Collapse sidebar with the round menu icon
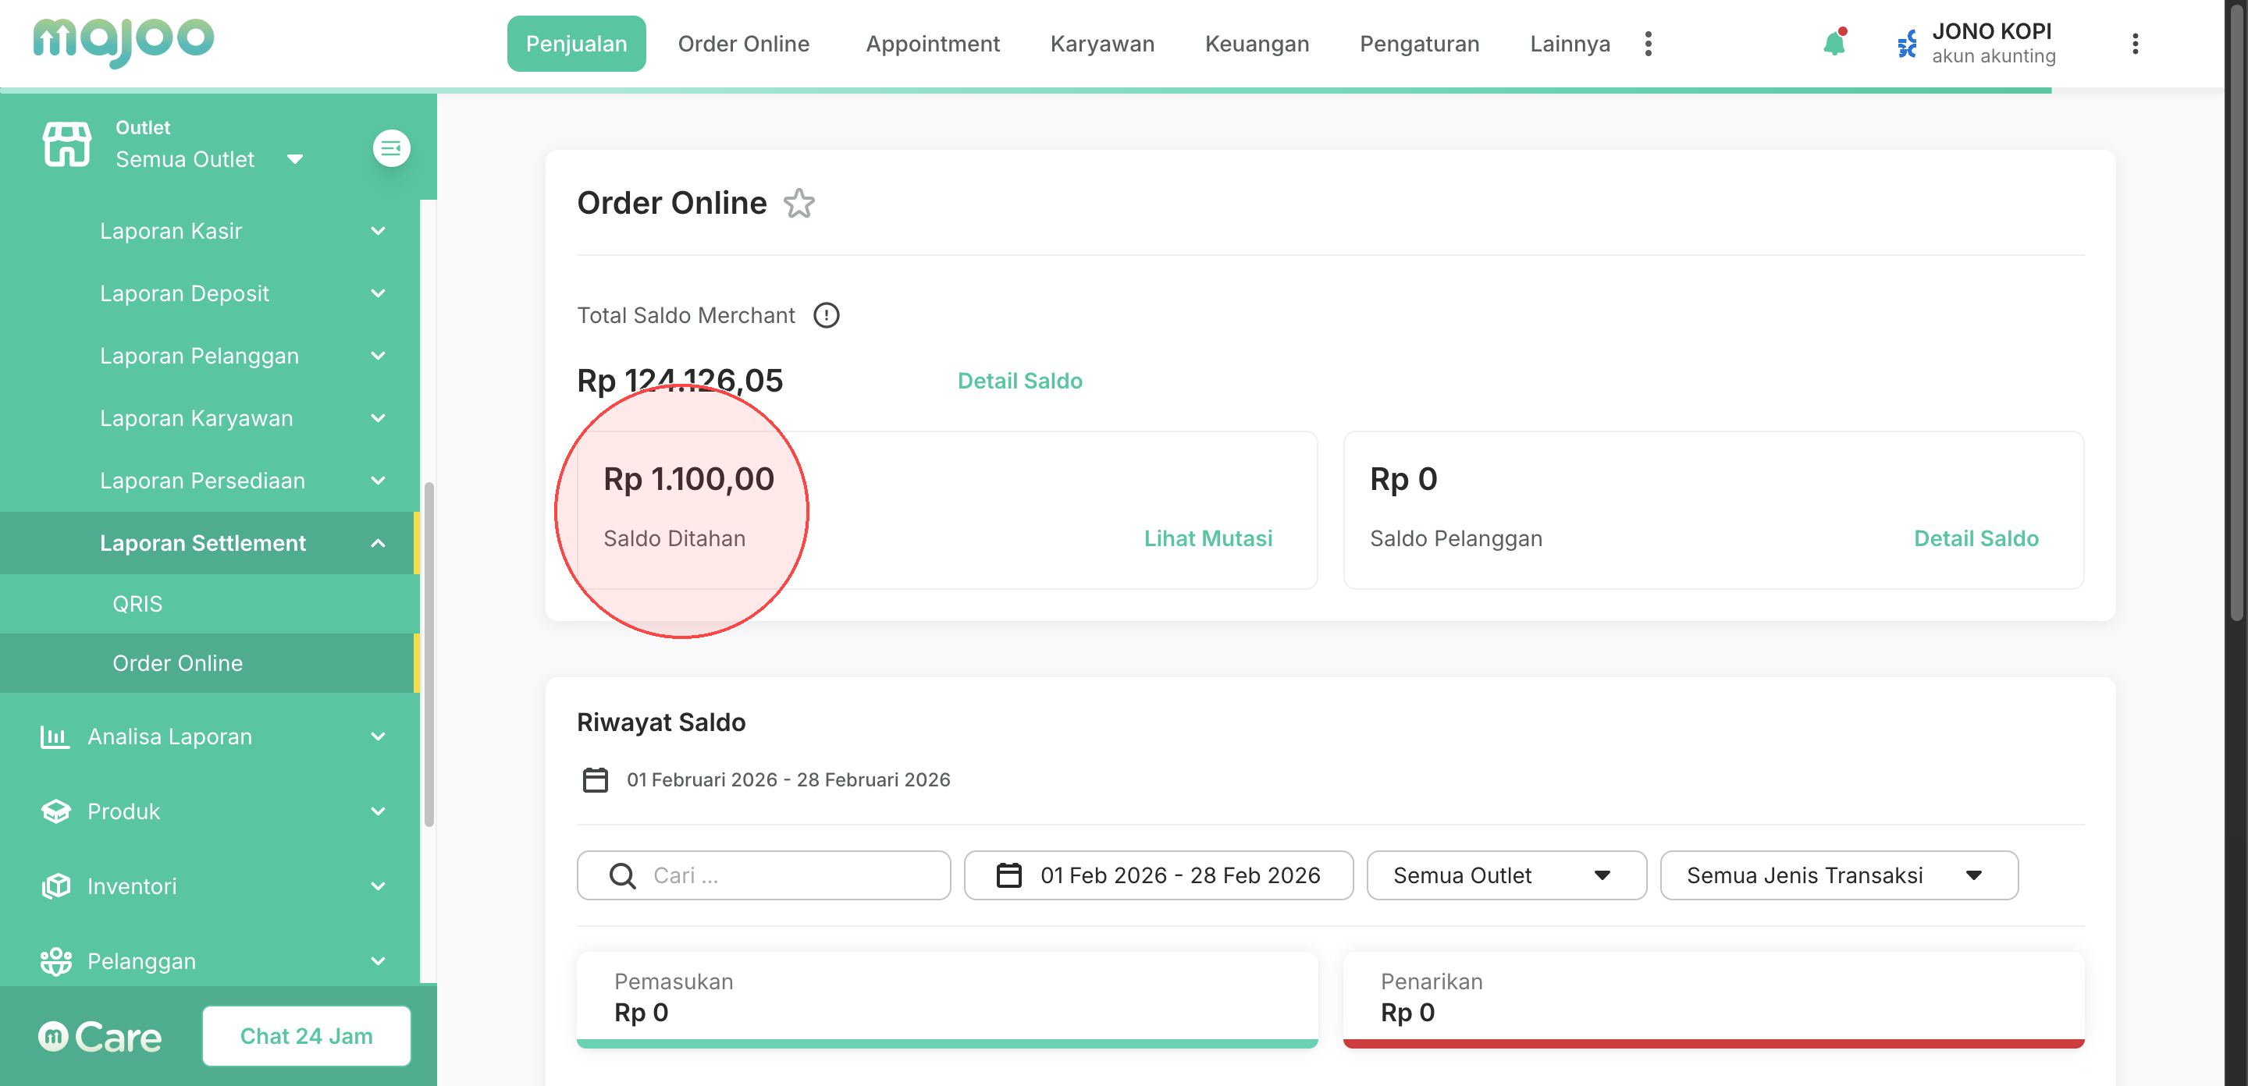 [x=391, y=148]
